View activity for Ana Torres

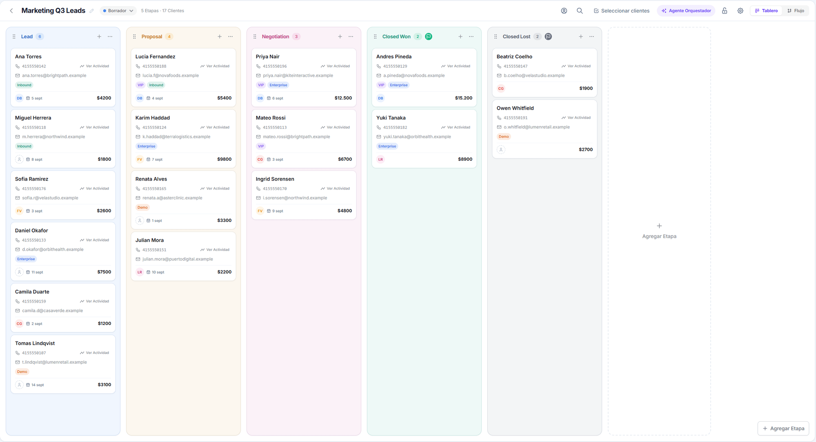pyautogui.click(x=94, y=66)
